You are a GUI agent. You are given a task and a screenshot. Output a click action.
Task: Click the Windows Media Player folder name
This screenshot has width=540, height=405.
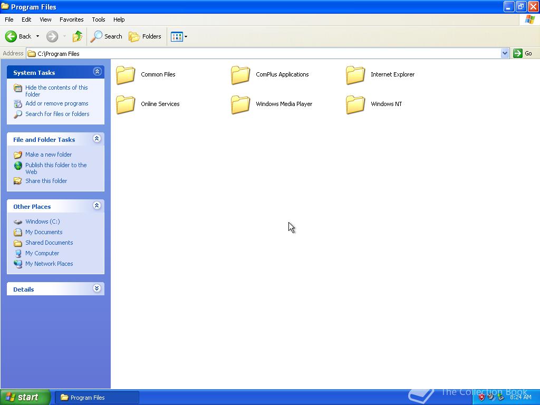tap(284, 104)
